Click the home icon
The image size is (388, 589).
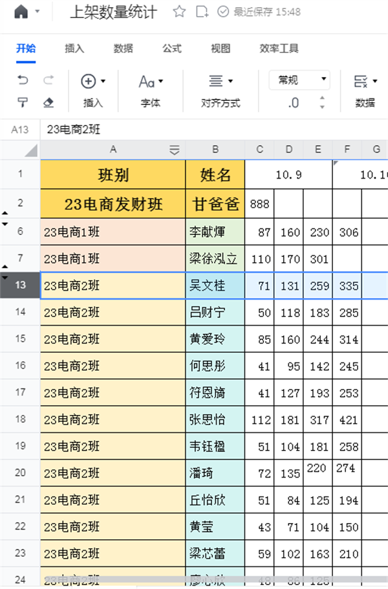click(x=21, y=12)
